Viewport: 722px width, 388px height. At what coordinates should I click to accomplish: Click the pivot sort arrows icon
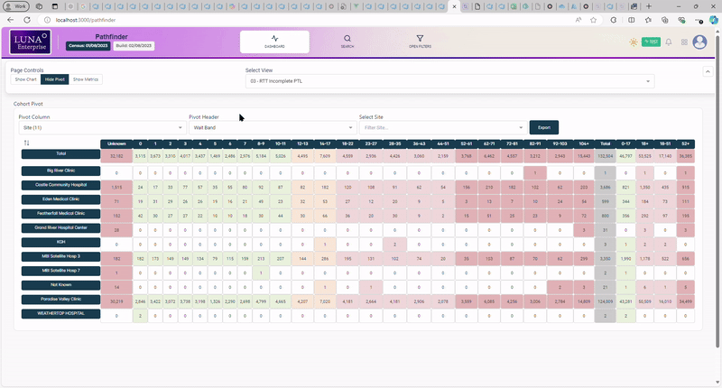click(27, 143)
